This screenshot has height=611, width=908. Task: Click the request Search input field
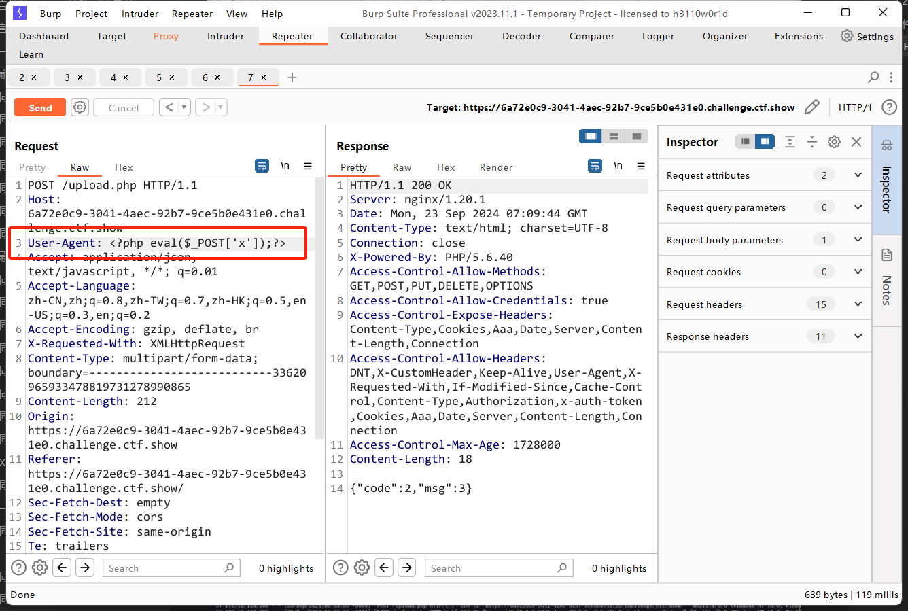[x=171, y=568]
